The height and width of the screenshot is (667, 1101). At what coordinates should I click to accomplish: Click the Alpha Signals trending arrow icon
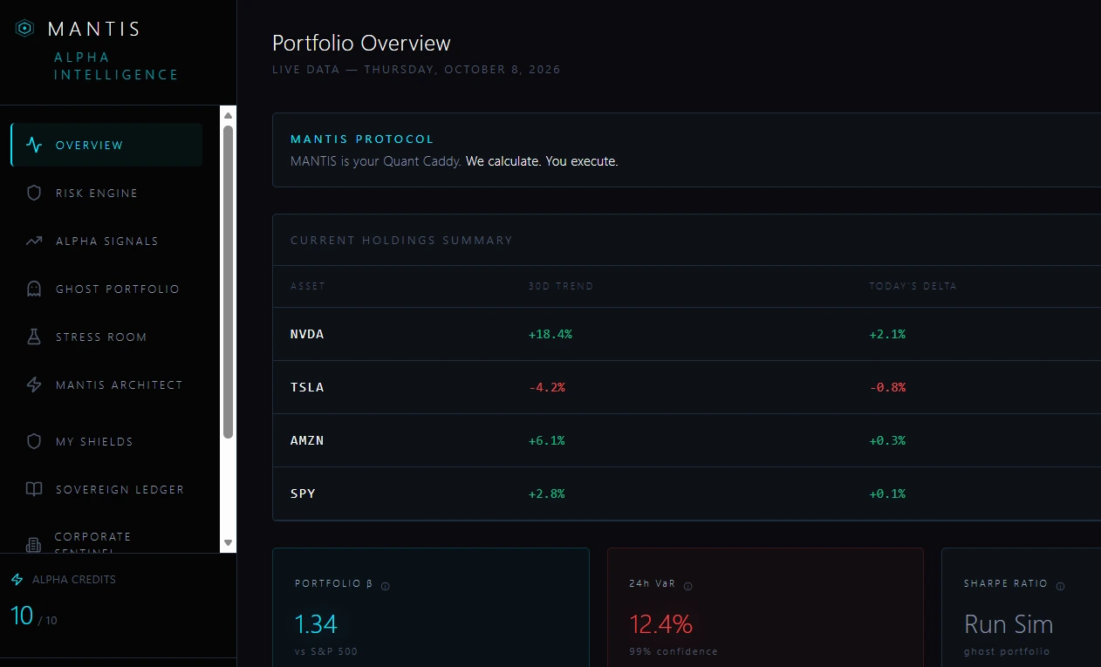[34, 241]
